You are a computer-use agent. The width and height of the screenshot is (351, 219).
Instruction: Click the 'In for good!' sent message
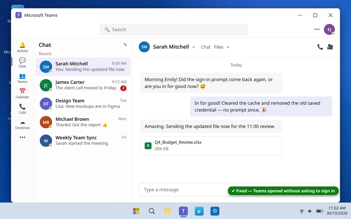pos(261,106)
